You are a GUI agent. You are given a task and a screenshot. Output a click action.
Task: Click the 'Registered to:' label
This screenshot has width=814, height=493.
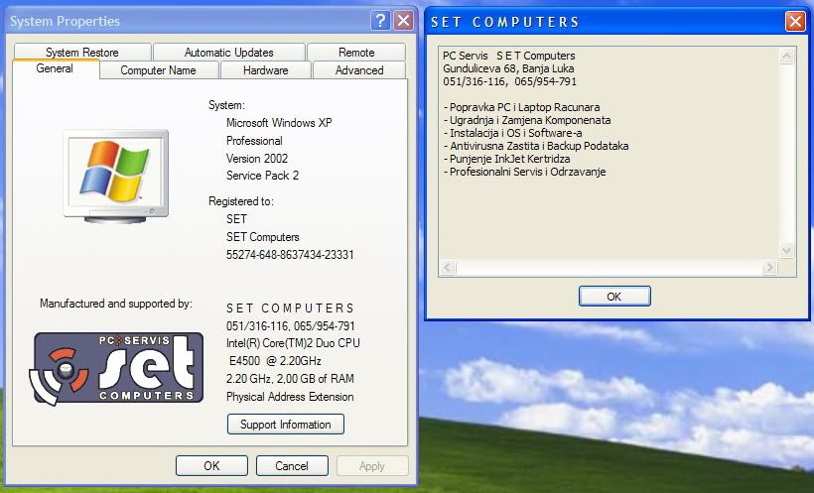(241, 201)
